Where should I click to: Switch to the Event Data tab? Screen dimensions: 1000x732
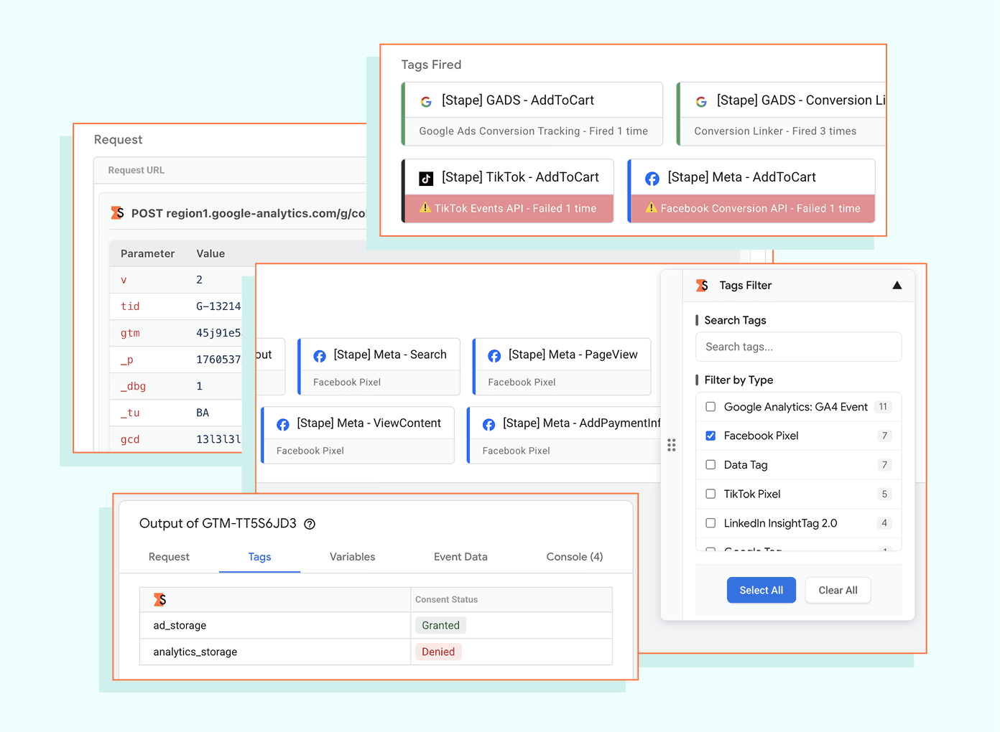click(460, 557)
